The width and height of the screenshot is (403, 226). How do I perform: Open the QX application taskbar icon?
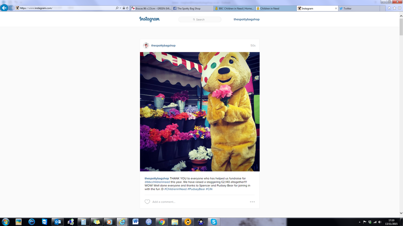coord(149,222)
